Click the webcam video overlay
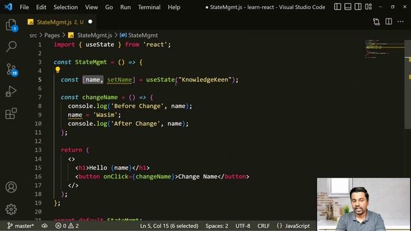This screenshot has height=231, width=411. pyautogui.click(x=363, y=204)
